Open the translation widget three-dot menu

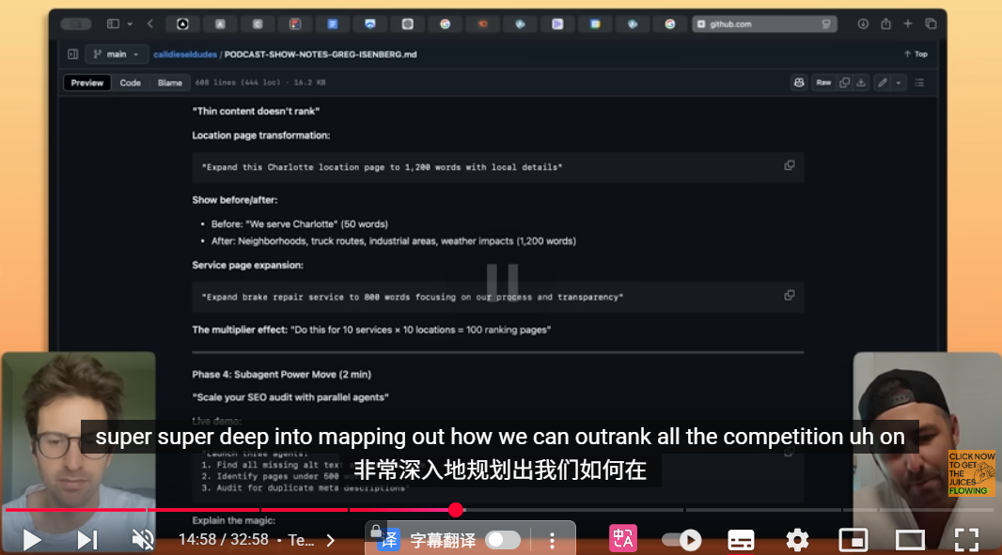[552, 540]
